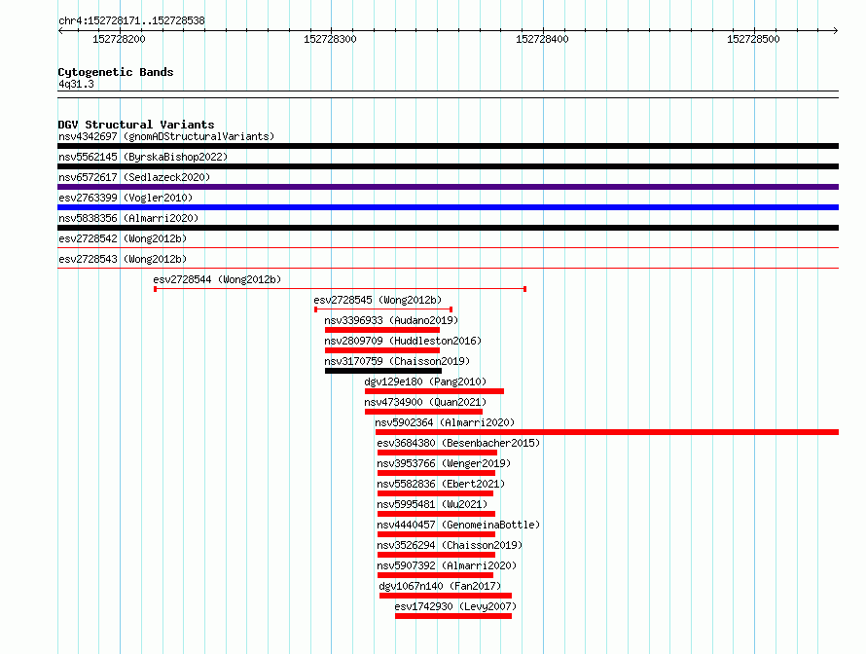Screen dimensions: 866x654
Task: Click the chr4:152728171..152728538 coordinates text
Action: pos(131,20)
